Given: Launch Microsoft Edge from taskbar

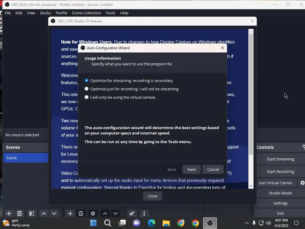Looking at the screenshot, I should 151,223.
